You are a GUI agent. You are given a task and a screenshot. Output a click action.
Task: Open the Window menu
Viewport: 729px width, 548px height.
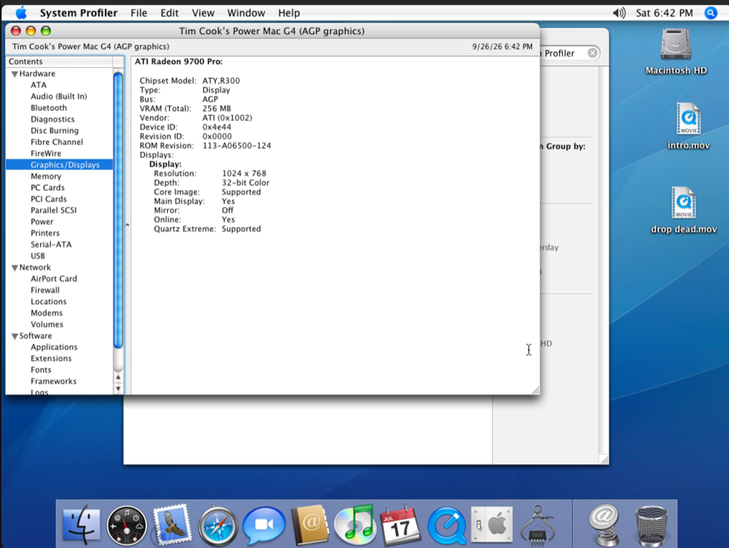[246, 13]
